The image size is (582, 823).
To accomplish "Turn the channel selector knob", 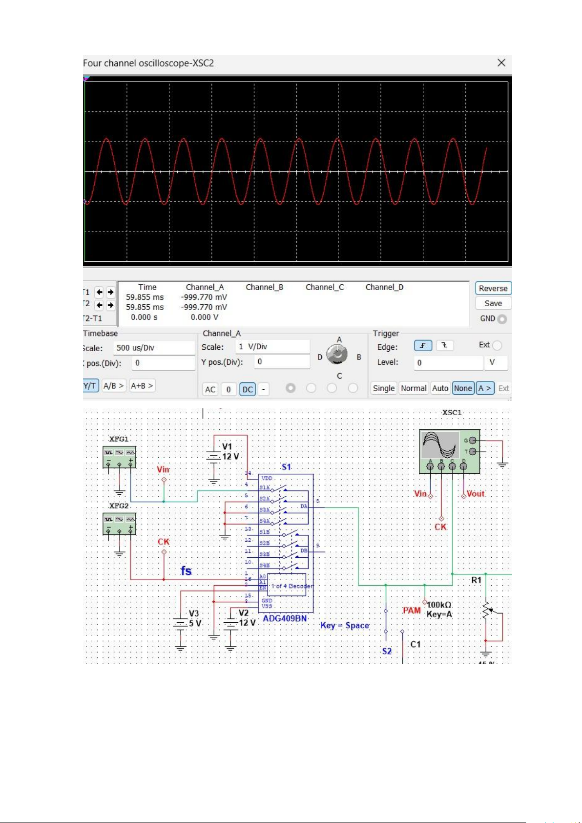I will click(x=337, y=355).
